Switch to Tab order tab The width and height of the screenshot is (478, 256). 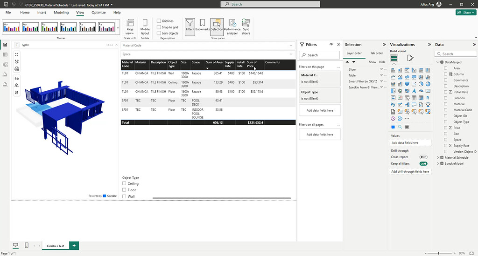377,53
